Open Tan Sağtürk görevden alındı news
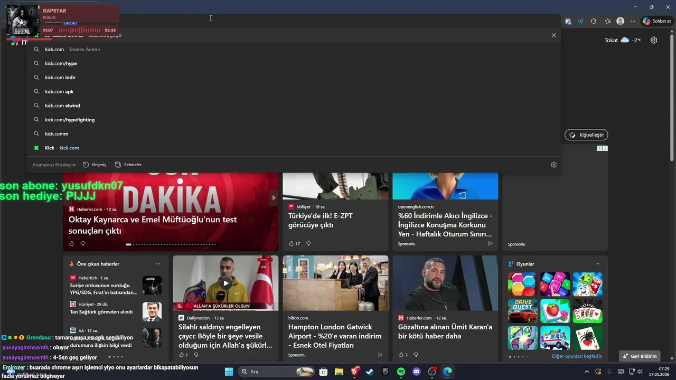Viewport: 676px width, 380px height. click(101, 312)
